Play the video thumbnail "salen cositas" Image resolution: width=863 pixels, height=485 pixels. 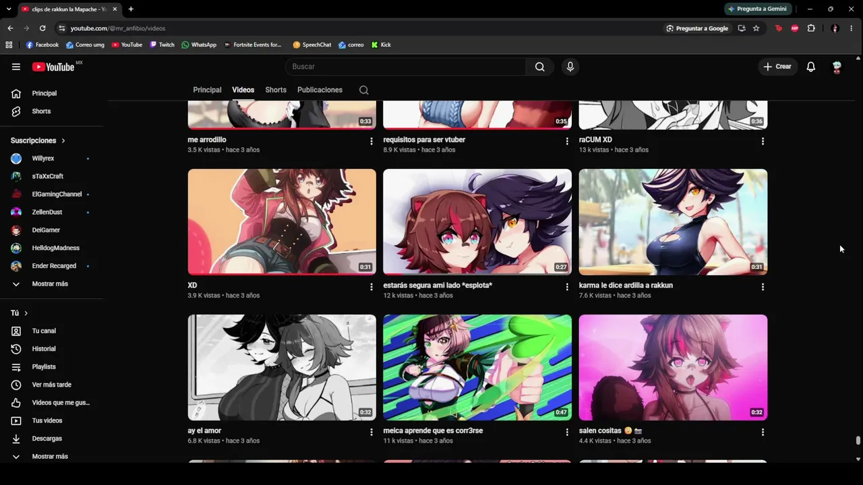tap(673, 367)
